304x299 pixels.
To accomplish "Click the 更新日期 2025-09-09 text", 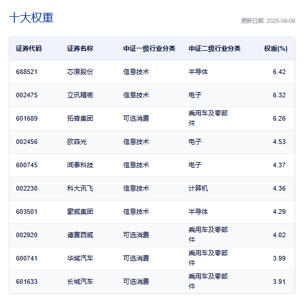I will pyautogui.click(x=268, y=21).
